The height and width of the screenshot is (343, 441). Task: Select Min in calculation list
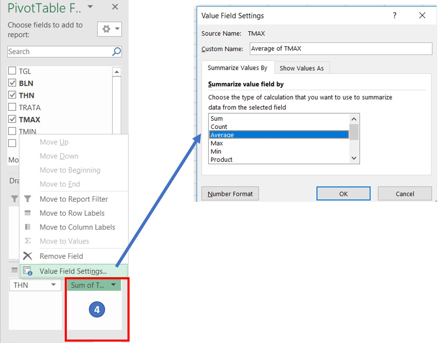[279, 152]
